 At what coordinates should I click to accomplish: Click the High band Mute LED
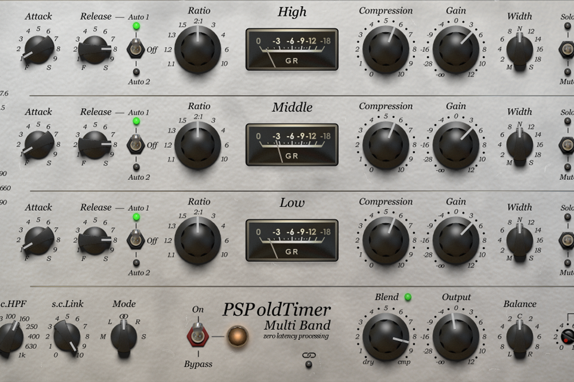[x=568, y=72]
